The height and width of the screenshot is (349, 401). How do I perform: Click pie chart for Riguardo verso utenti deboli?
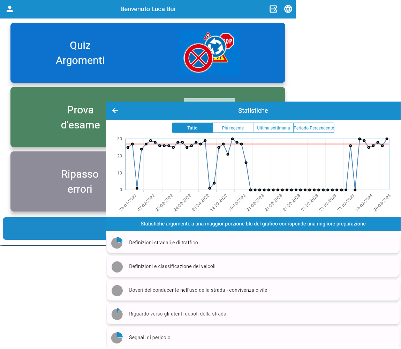tap(117, 314)
